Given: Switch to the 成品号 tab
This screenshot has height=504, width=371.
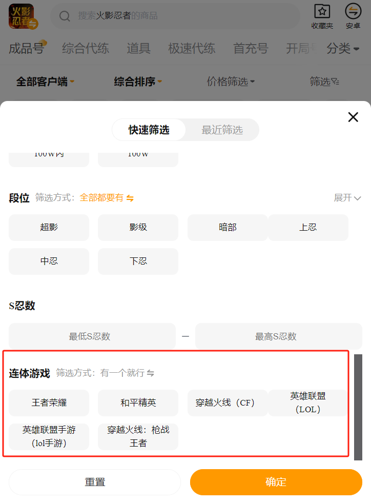Looking at the screenshot, I should point(27,49).
